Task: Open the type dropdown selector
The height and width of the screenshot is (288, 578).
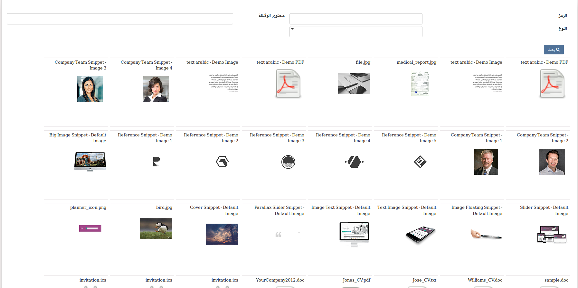Action: point(355,32)
